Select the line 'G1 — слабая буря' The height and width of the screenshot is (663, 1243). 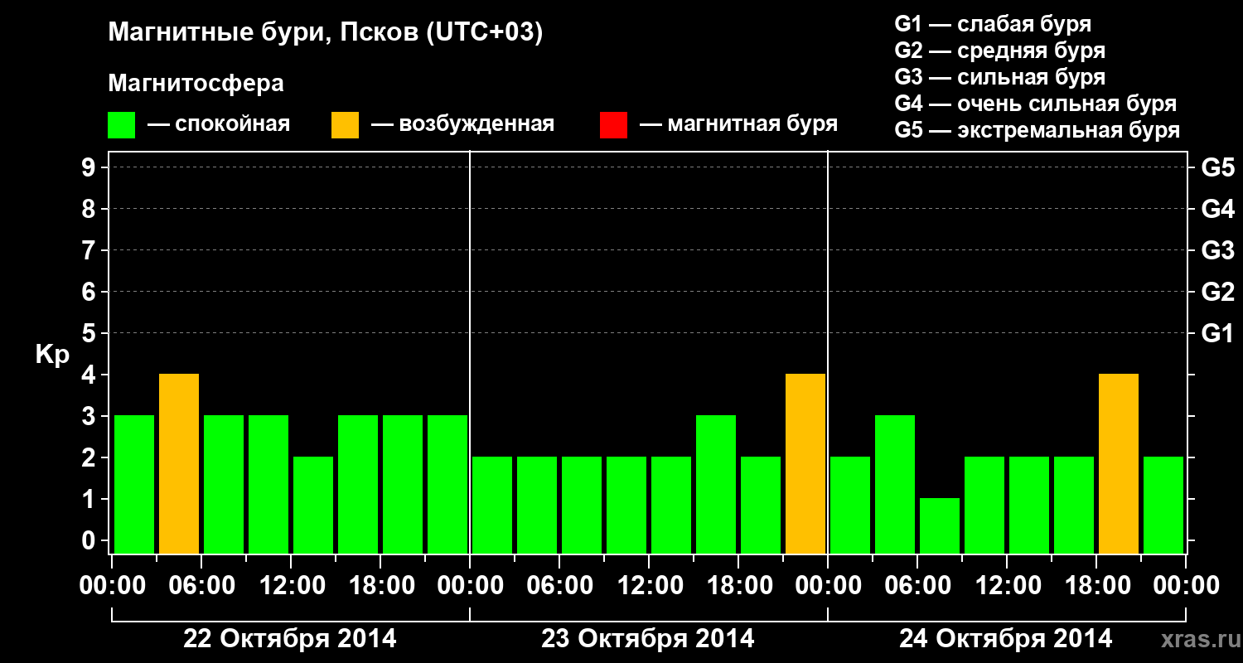click(993, 24)
